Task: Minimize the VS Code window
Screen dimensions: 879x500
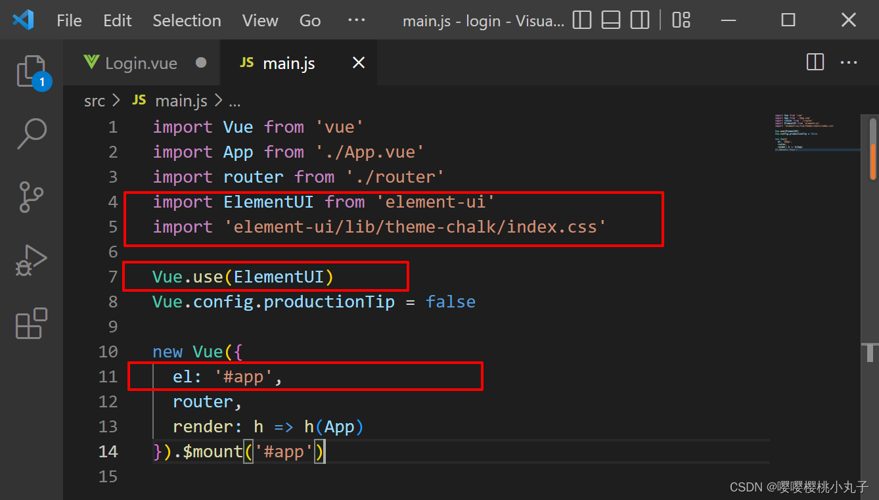Action: coord(728,20)
